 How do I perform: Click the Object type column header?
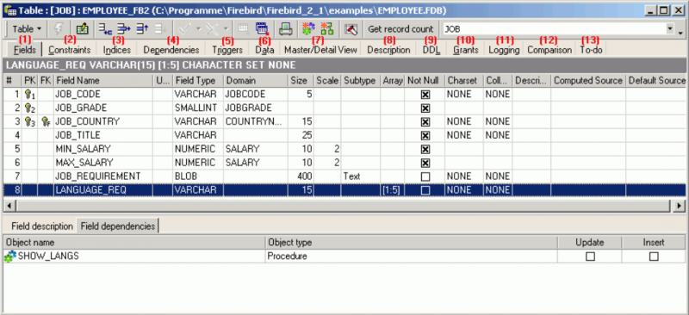tap(412, 243)
